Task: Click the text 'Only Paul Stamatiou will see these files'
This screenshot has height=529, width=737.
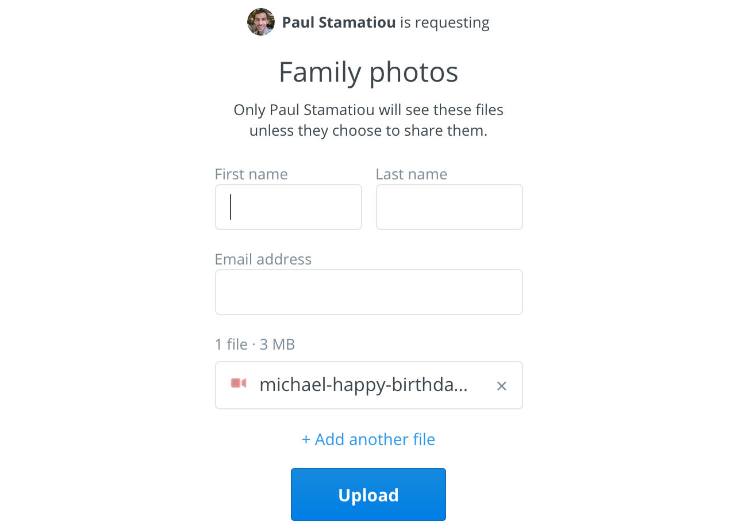Action: point(368,109)
